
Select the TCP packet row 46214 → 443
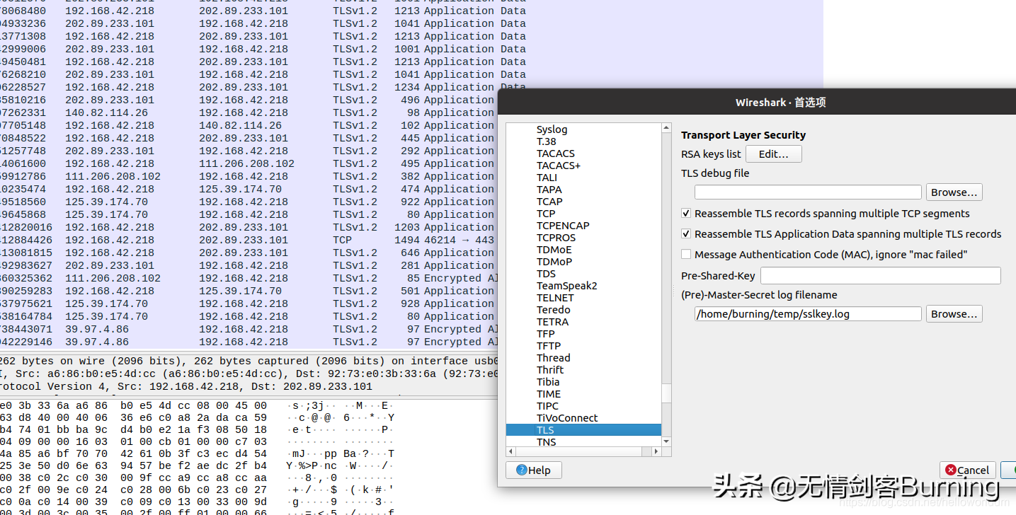pyautogui.click(x=249, y=240)
